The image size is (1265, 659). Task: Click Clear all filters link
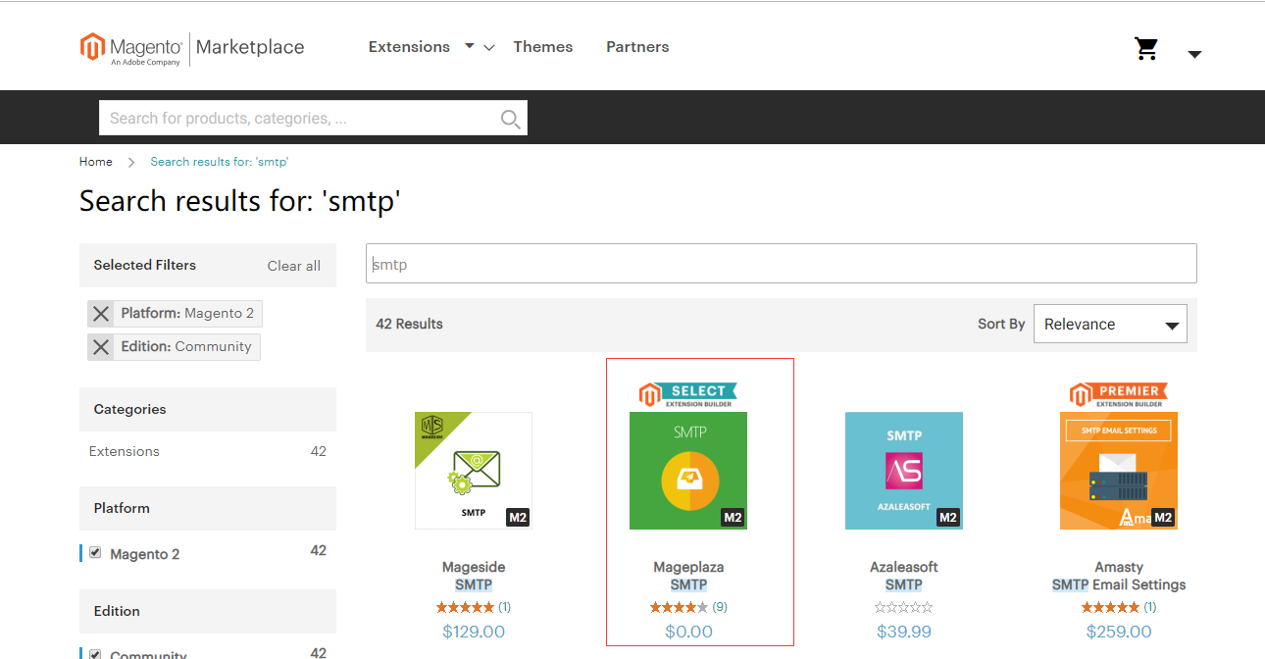(294, 266)
